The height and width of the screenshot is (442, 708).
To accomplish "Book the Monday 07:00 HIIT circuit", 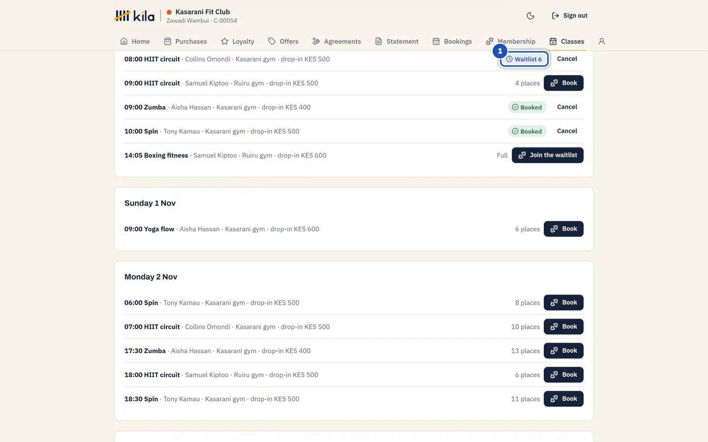I will 563,327.
